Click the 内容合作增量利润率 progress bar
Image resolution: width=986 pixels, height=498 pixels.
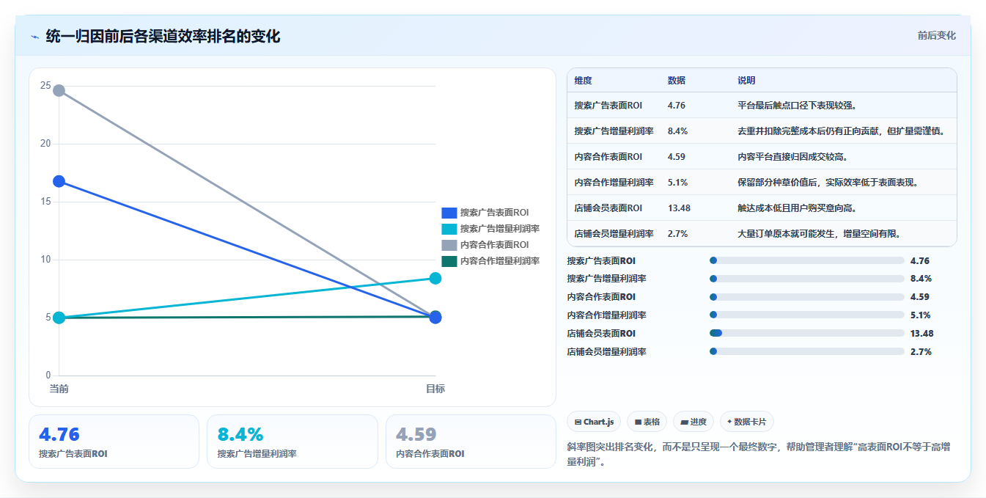click(x=807, y=315)
